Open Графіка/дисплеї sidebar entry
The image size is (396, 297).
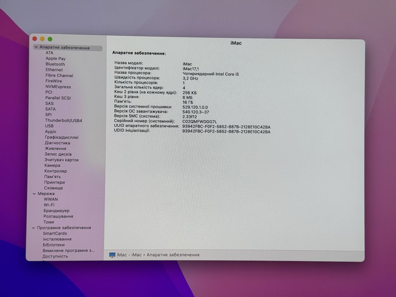click(x=62, y=137)
